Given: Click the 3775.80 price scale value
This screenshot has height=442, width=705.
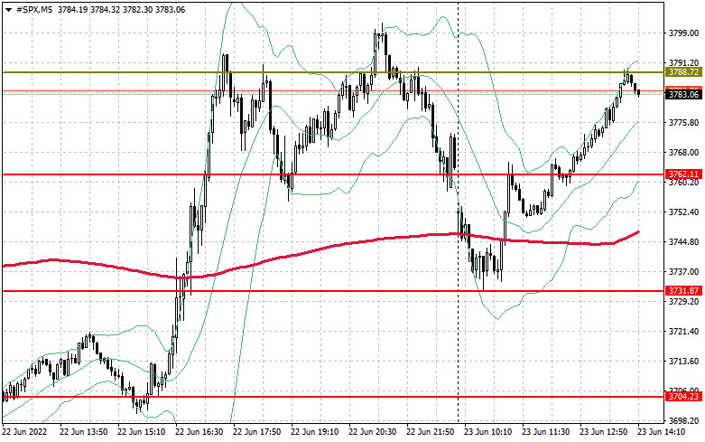Looking at the screenshot, I should [x=684, y=122].
